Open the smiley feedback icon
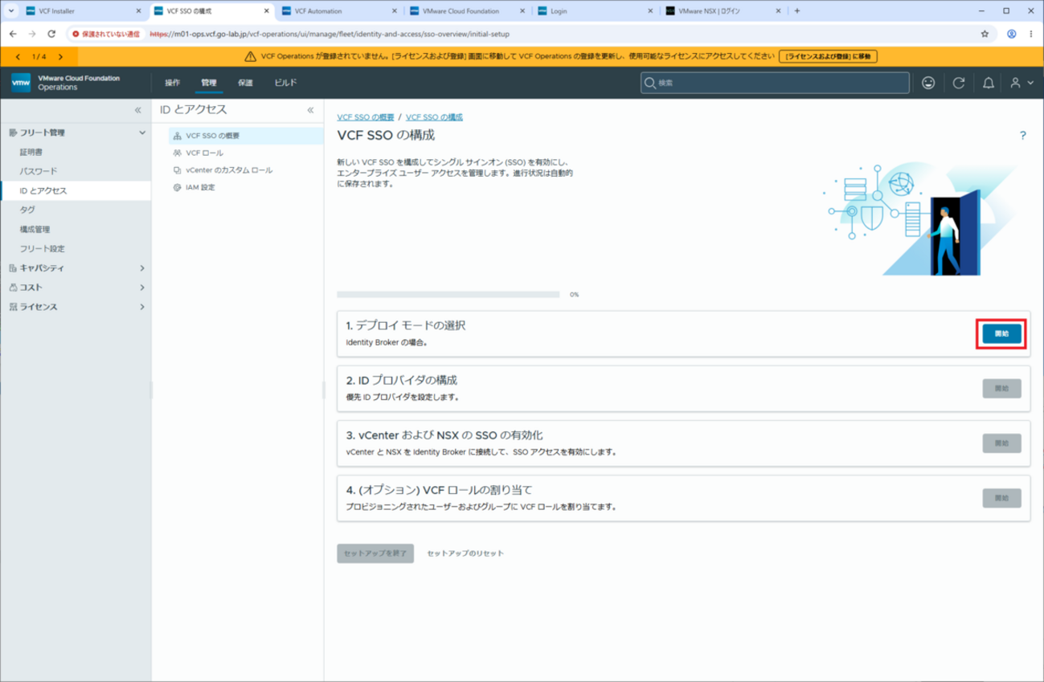1044x682 pixels. 928,83
